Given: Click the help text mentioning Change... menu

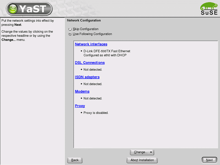Looking at the screenshot, I should coord(27,36).
